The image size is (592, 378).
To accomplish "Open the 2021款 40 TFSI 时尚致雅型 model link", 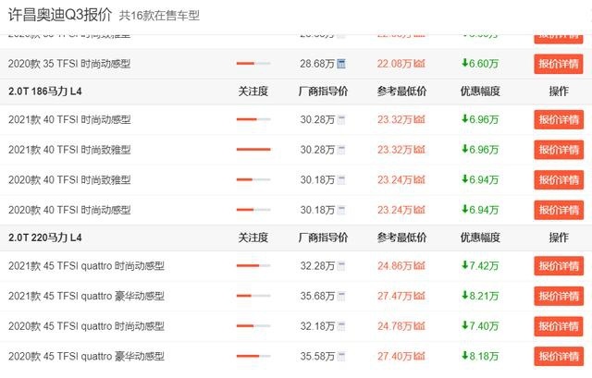I will [69, 150].
